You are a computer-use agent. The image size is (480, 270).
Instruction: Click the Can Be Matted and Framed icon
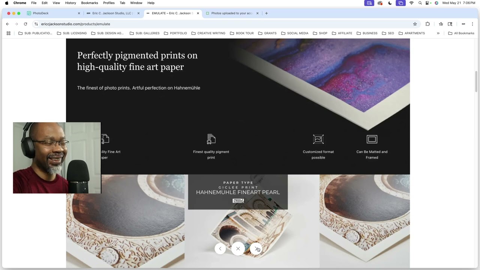coord(372,139)
